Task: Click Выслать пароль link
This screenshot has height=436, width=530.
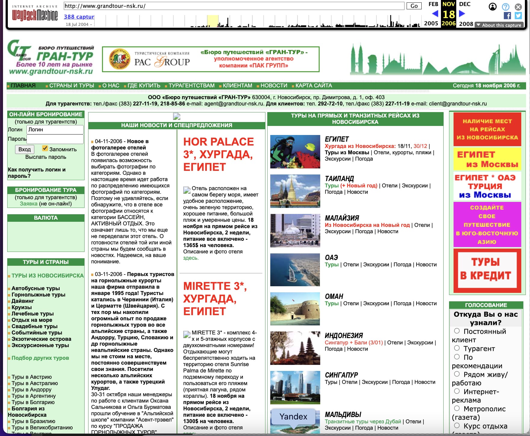Action: tap(46, 157)
